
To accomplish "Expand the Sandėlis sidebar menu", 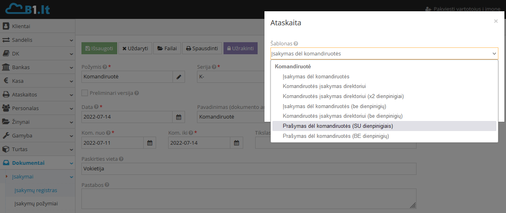I will pyautogui.click(x=37, y=40).
